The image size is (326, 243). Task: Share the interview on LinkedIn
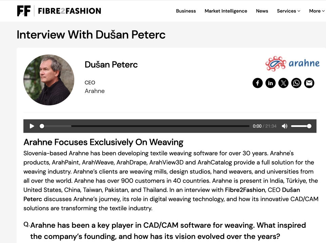point(270,83)
